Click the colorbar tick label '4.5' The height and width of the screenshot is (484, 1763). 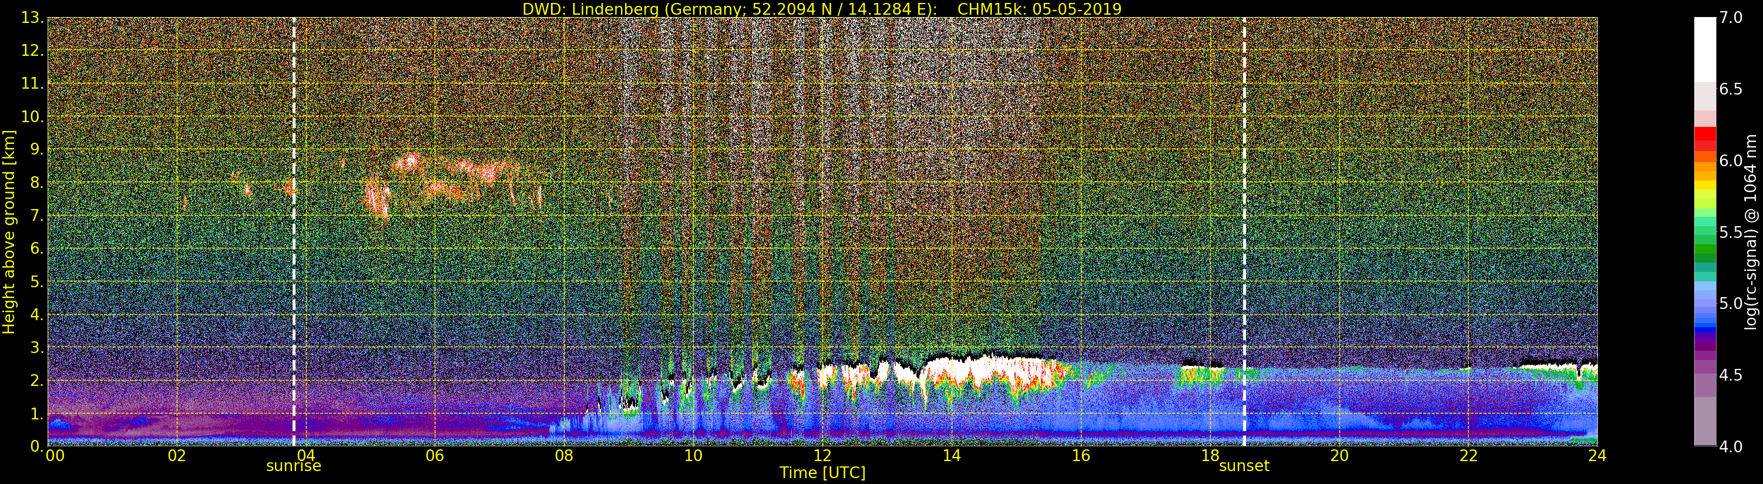pos(1731,375)
